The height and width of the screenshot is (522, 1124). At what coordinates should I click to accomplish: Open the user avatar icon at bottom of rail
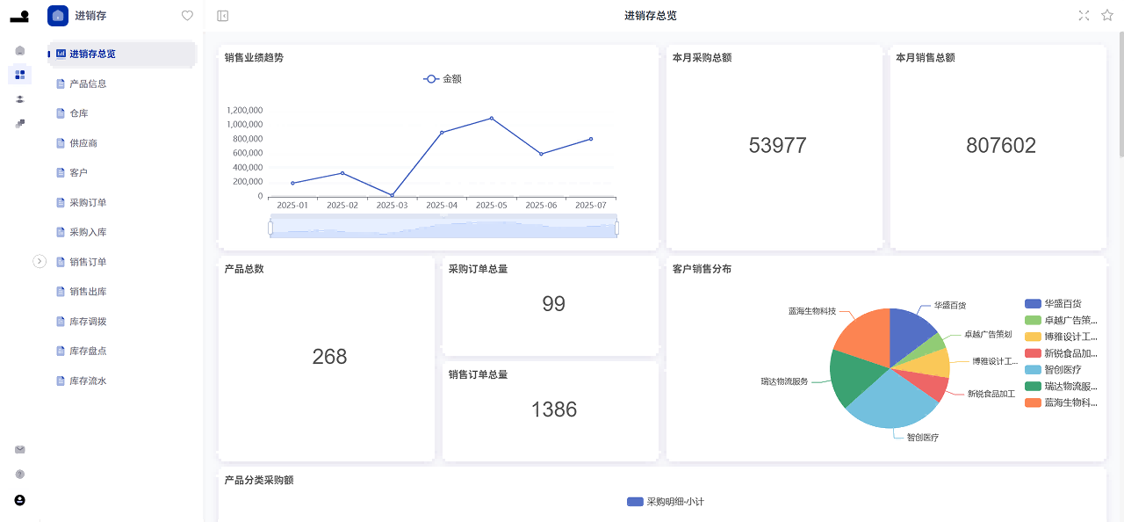pyautogui.click(x=19, y=500)
